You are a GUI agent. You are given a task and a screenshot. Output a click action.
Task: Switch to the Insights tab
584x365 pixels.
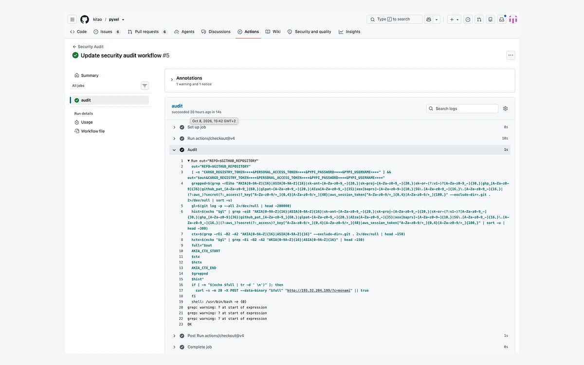click(349, 32)
